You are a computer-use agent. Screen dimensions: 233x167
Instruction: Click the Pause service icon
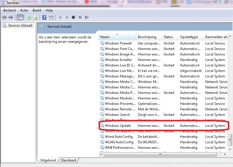[80, 17]
